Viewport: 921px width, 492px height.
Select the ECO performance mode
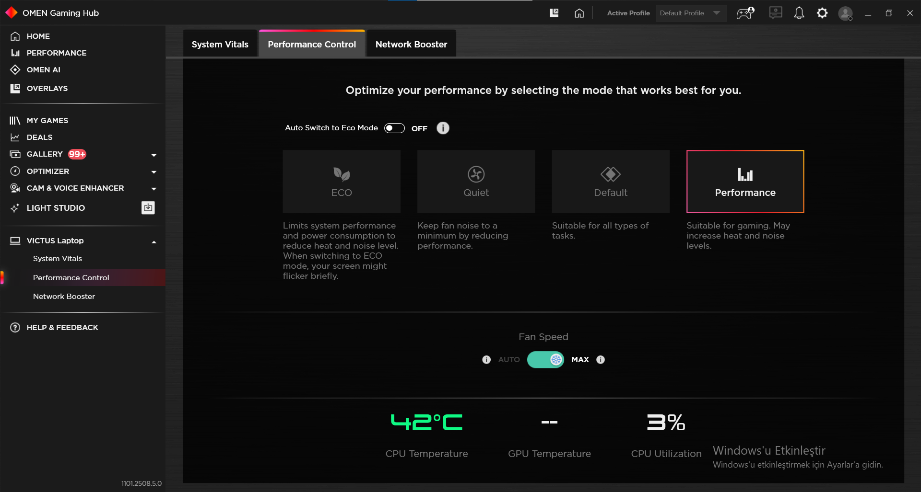tap(342, 182)
